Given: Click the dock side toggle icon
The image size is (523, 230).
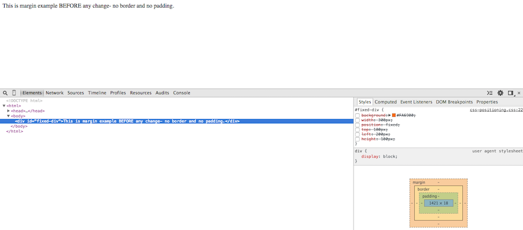Looking at the screenshot, I should pos(510,93).
